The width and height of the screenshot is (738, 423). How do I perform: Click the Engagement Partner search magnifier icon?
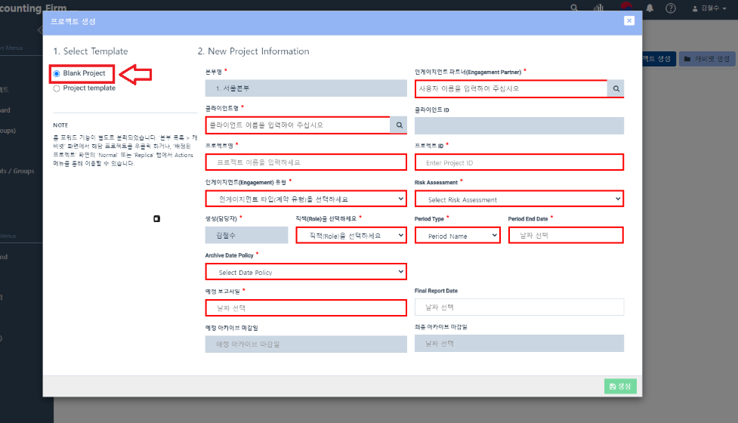tap(616, 88)
